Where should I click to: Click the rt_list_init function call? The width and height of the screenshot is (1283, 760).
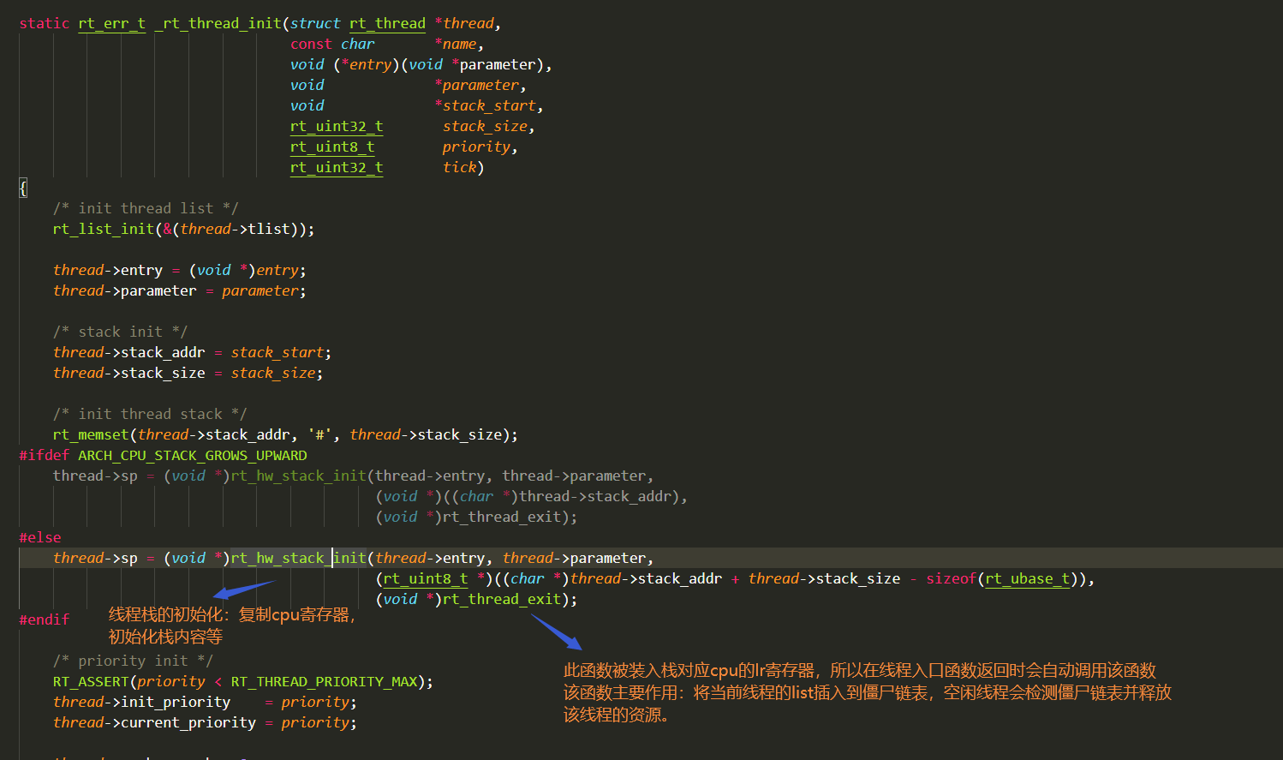click(103, 229)
